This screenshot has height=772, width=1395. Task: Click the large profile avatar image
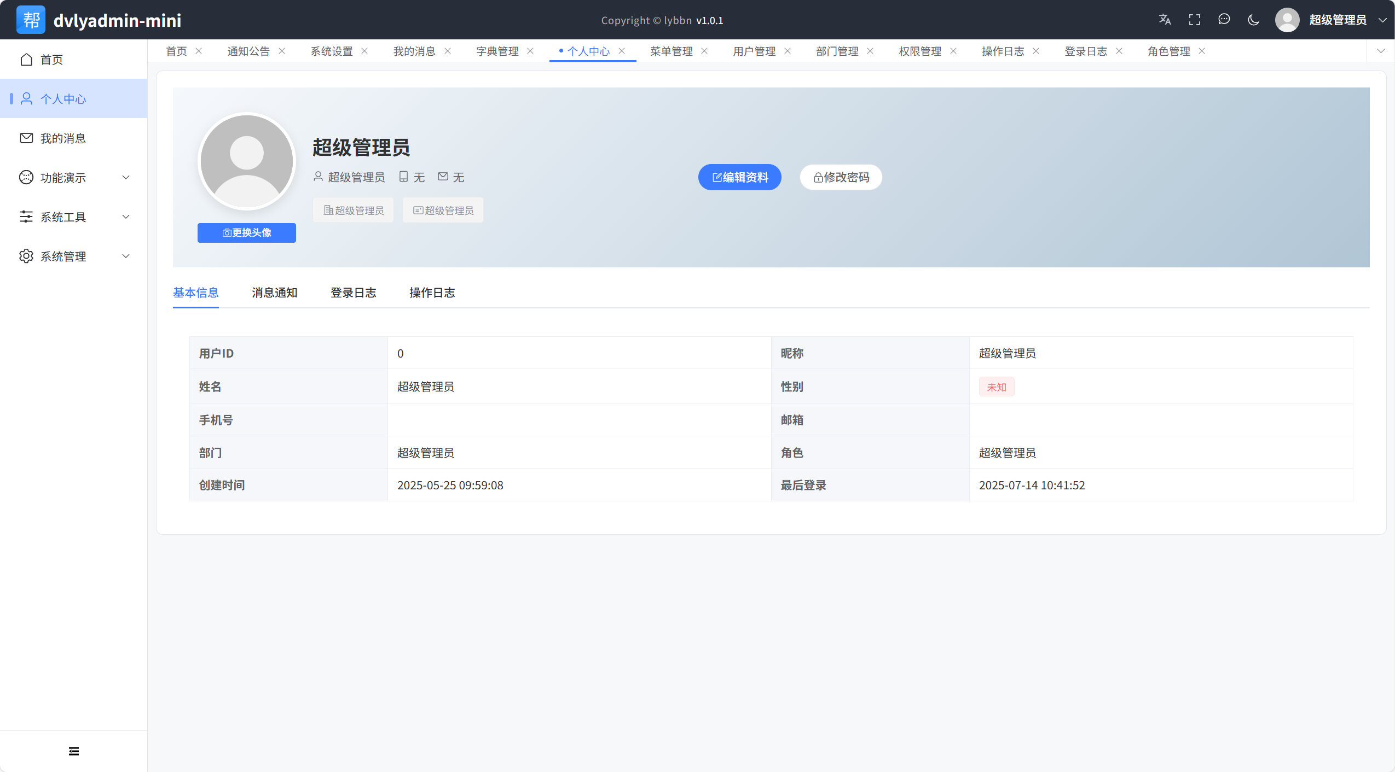[x=247, y=161]
